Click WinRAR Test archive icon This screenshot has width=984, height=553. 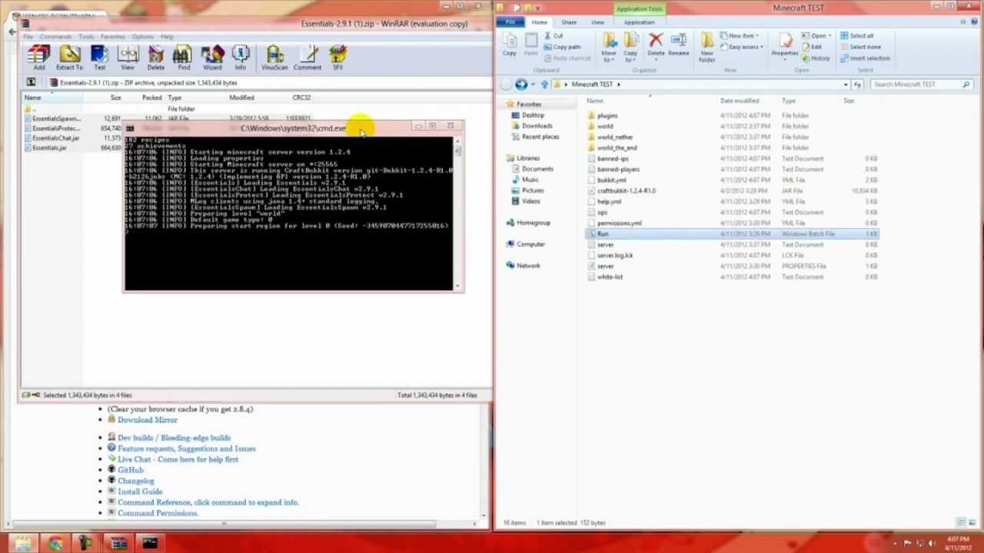[x=99, y=58]
